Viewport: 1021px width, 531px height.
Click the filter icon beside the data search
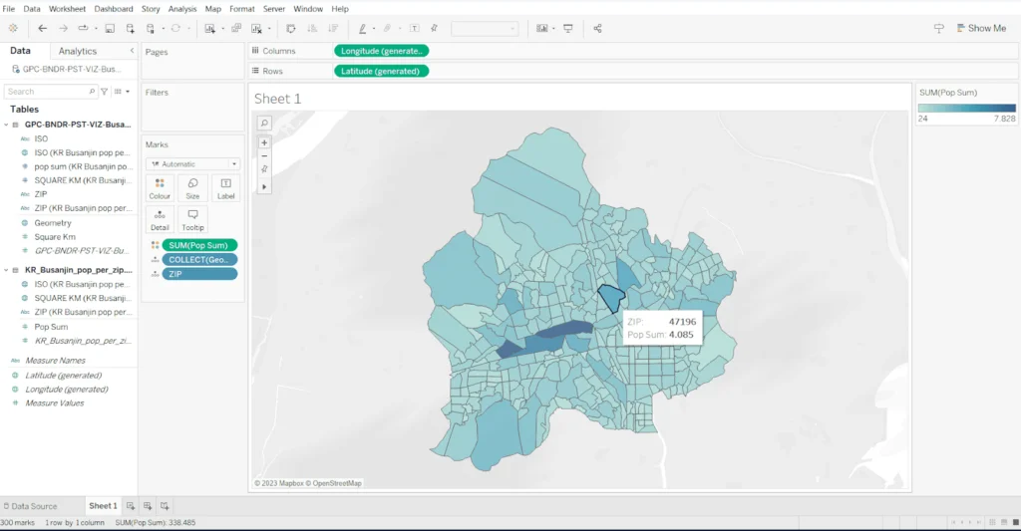tap(105, 92)
